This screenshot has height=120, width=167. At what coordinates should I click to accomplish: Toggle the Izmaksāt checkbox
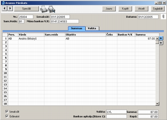click(x=7, y=112)
